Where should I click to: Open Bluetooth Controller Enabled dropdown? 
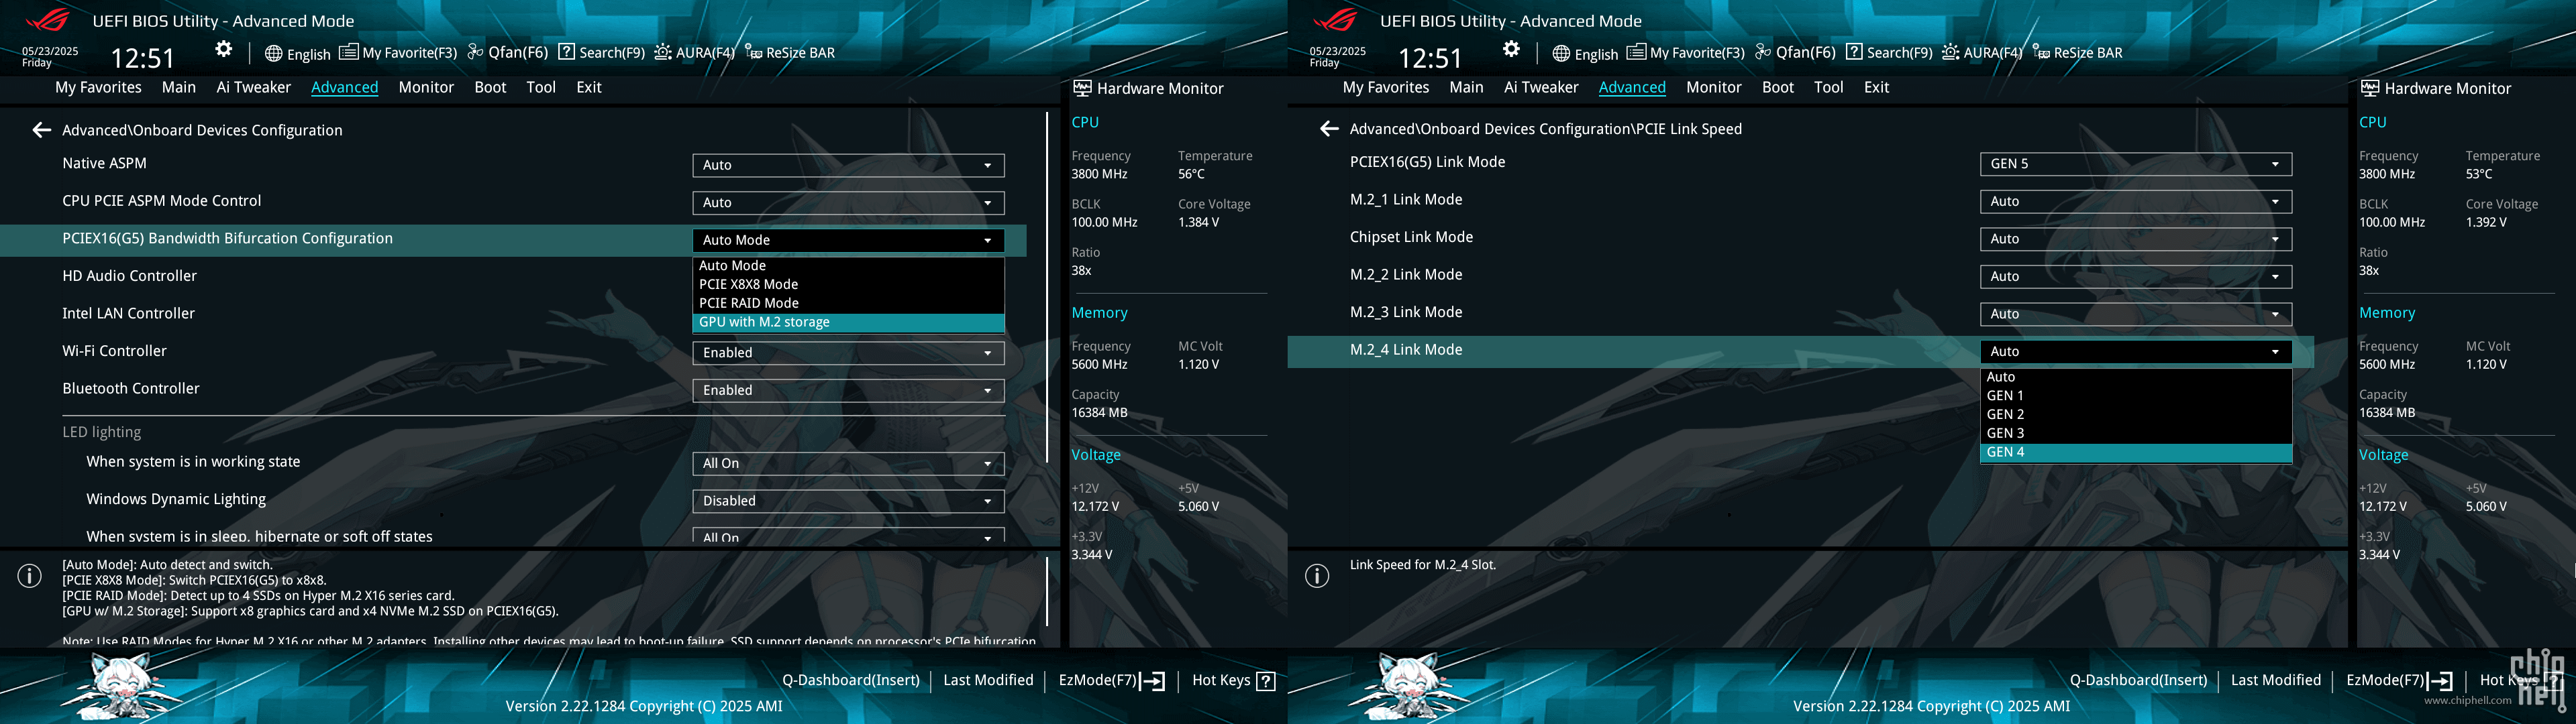click(x=848, y=390)
